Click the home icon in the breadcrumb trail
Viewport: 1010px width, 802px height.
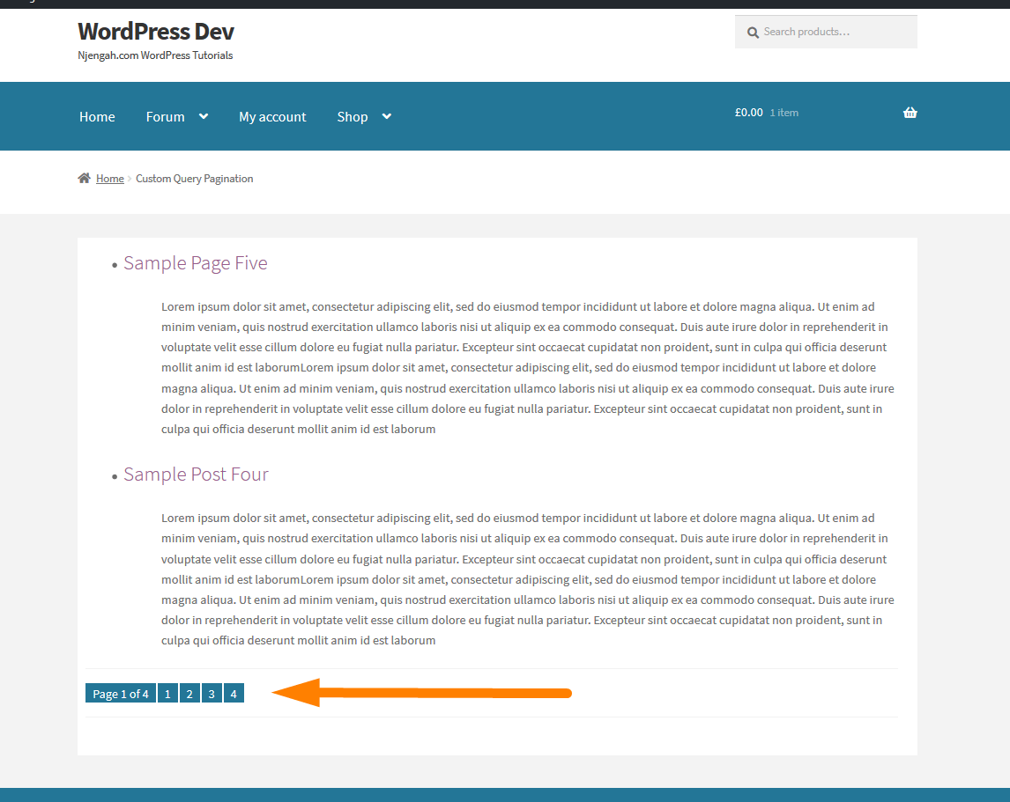84,177
